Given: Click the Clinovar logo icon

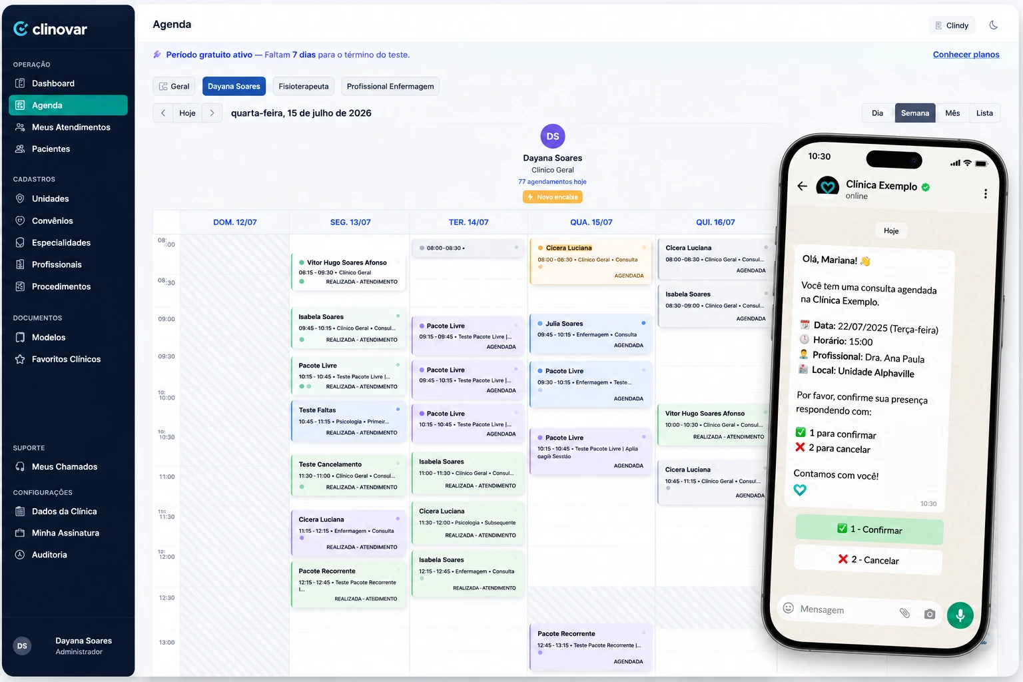Looking at the screenshot, I should click(x=21, y=29).
